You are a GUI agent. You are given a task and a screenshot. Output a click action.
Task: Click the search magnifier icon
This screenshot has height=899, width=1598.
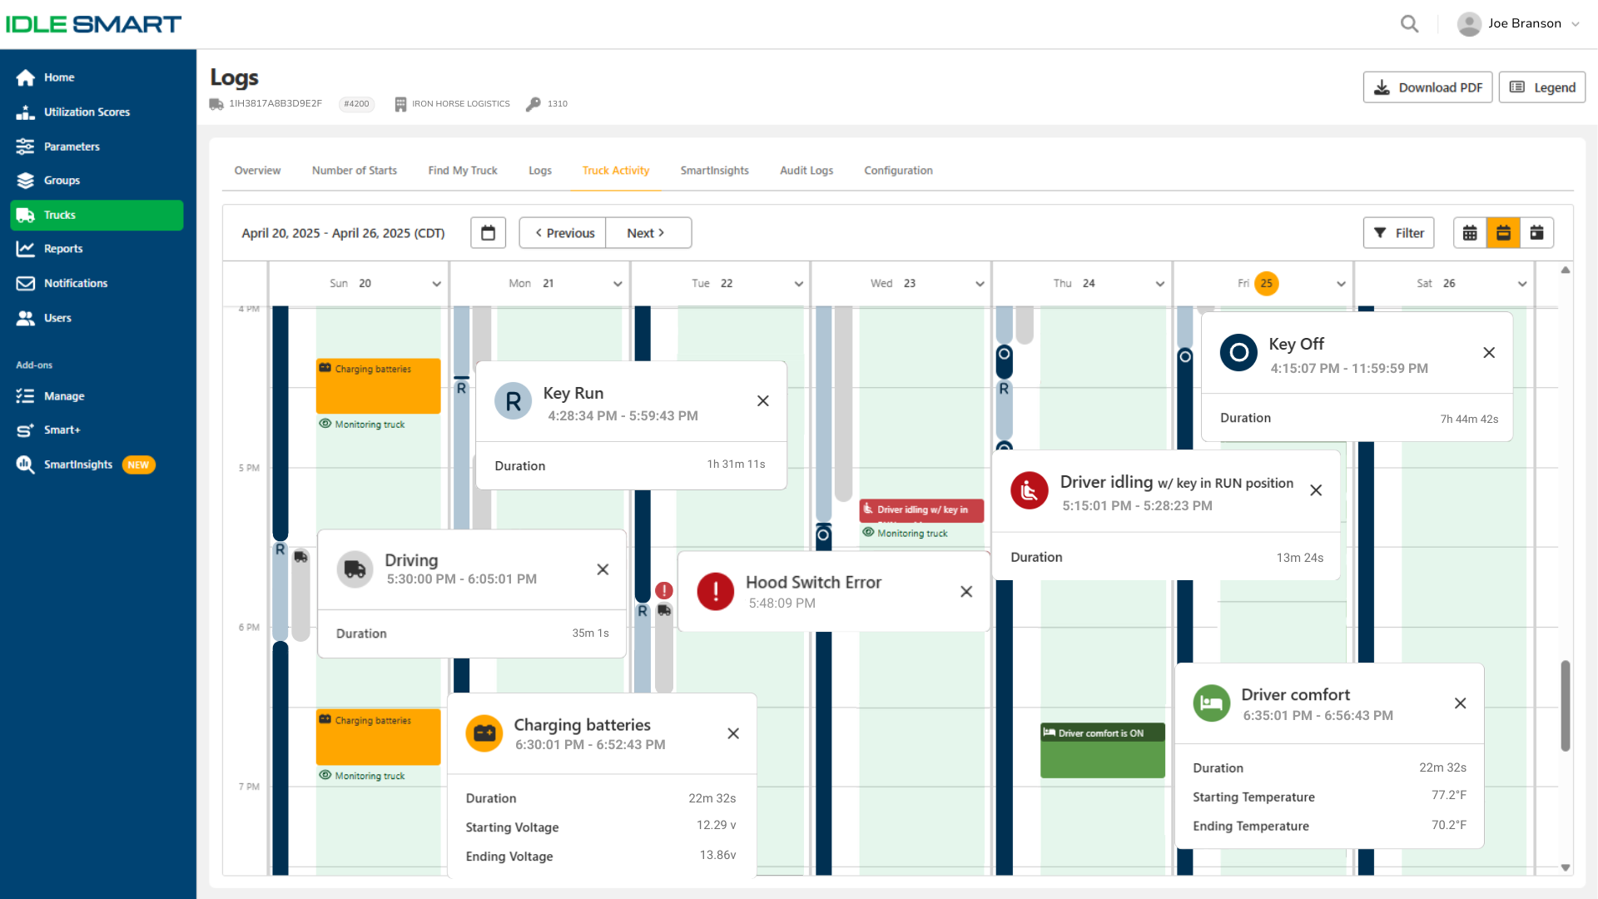coord(1409,24)
